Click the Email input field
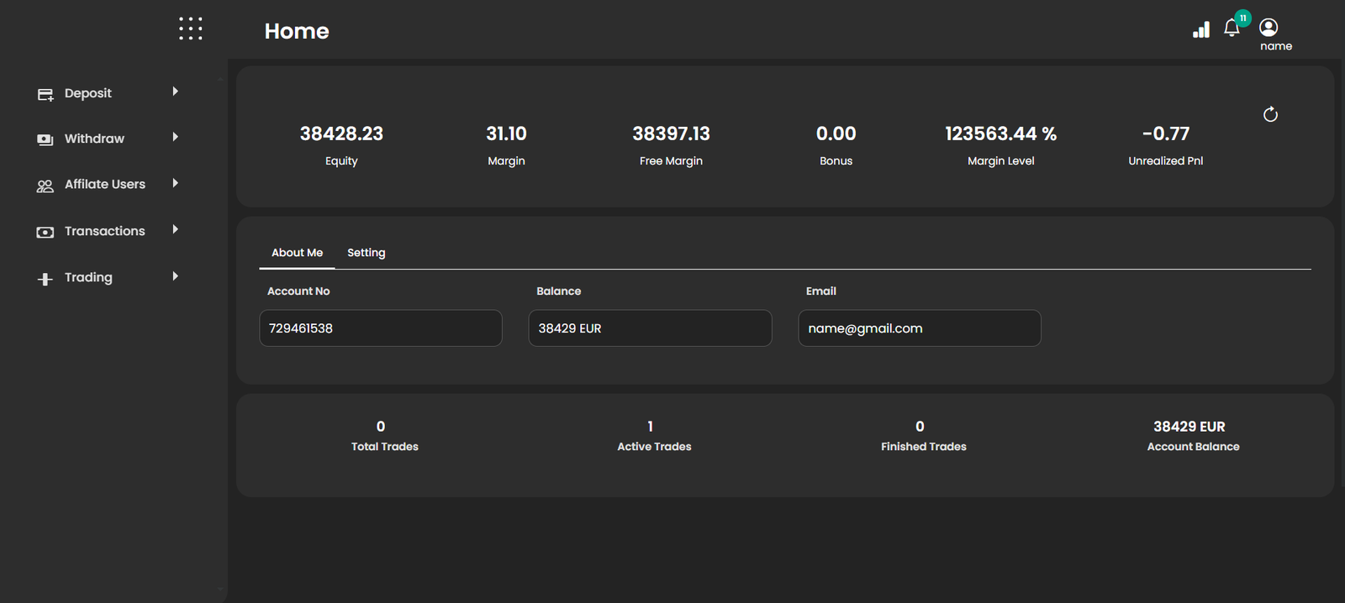1345x603 pixels. tap(920, 328)
